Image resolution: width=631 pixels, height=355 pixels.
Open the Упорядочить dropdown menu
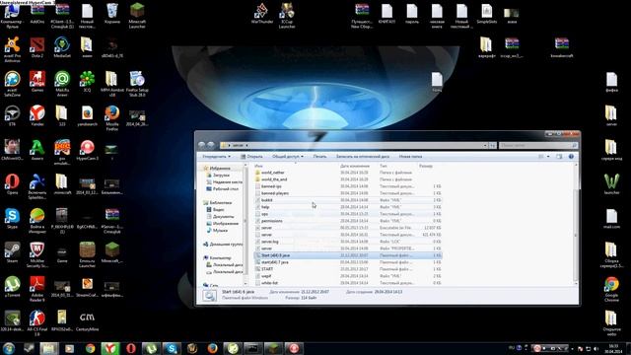tap(216, 157)
